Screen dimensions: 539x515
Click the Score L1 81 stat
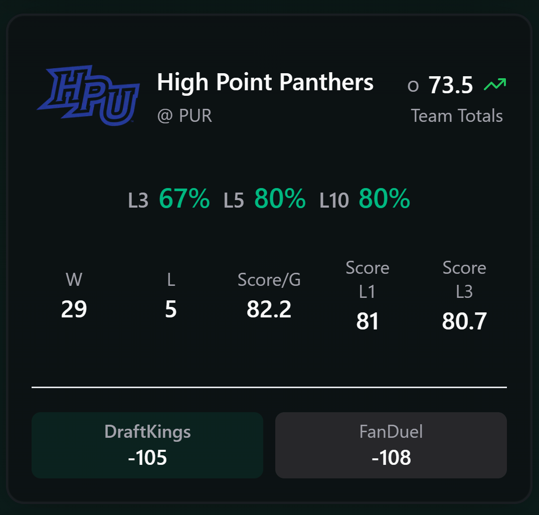[368, 295]
